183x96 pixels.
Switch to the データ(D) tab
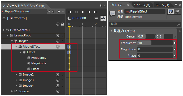click(162, 5)
